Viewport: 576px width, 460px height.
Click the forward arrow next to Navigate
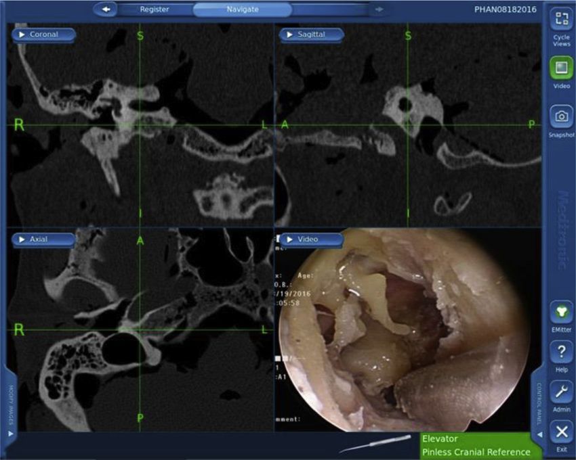click(x=379, y=9)
